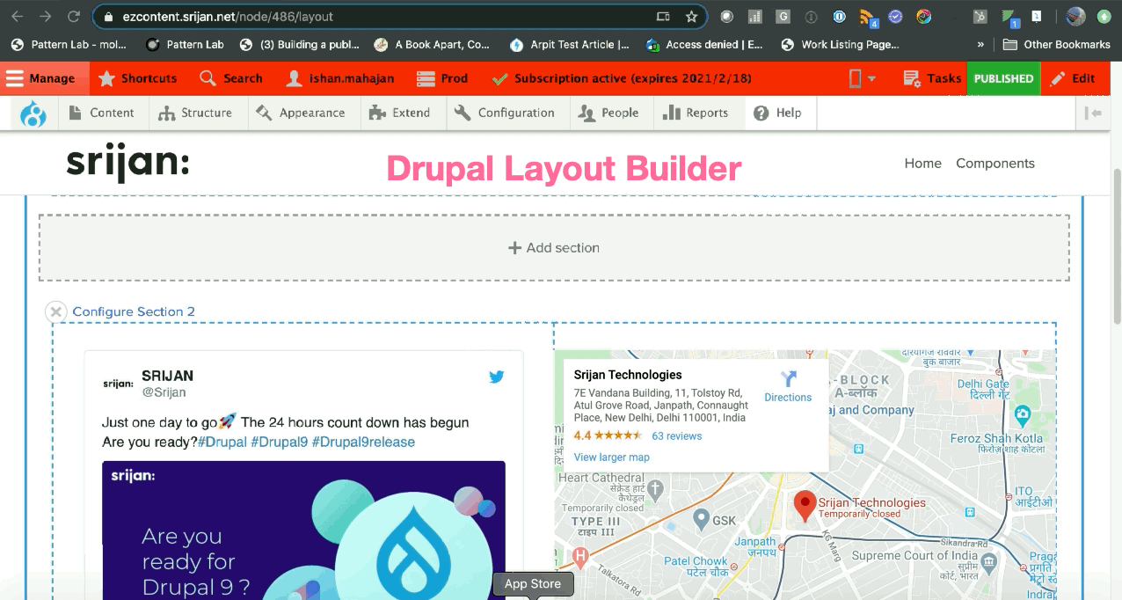Open the A Book Apart bookmark
1122x600 pixels.
point(432,44)
